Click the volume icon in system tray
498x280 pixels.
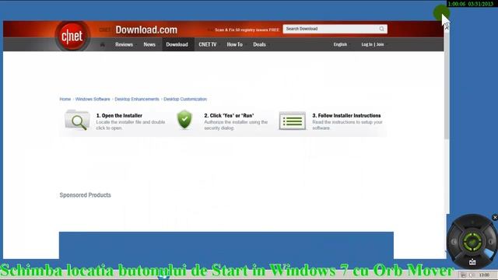pyautogui.click(x=471, y=275)
